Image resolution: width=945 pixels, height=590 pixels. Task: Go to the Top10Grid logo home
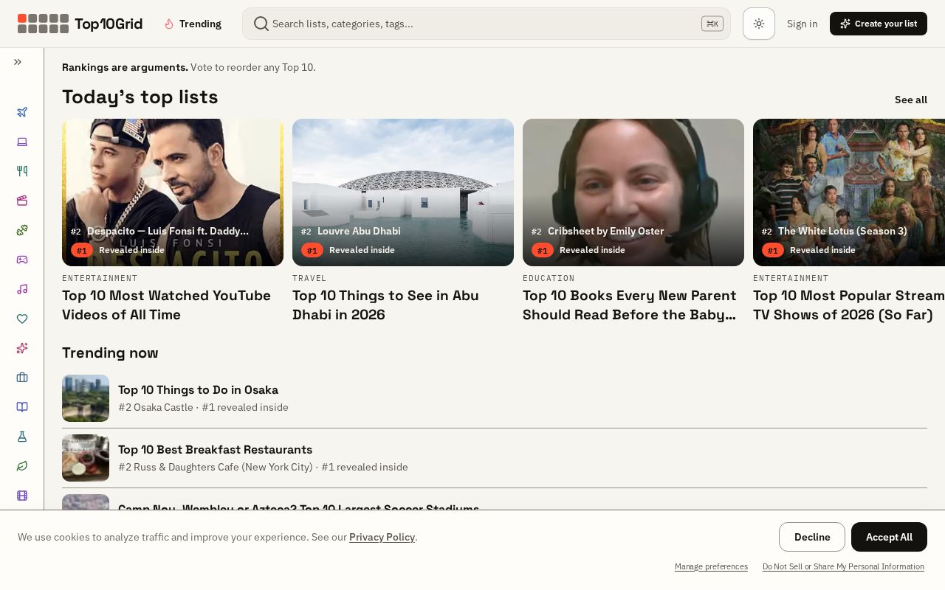pyautogui.click(x=80, y=24)
